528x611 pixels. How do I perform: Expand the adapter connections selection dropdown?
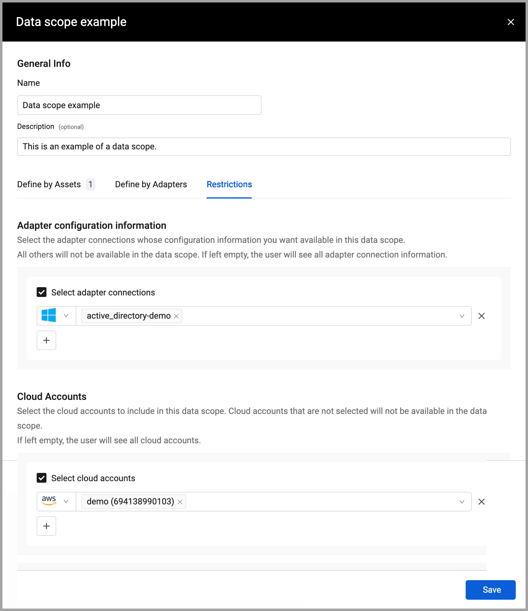[x=461, y=316]
